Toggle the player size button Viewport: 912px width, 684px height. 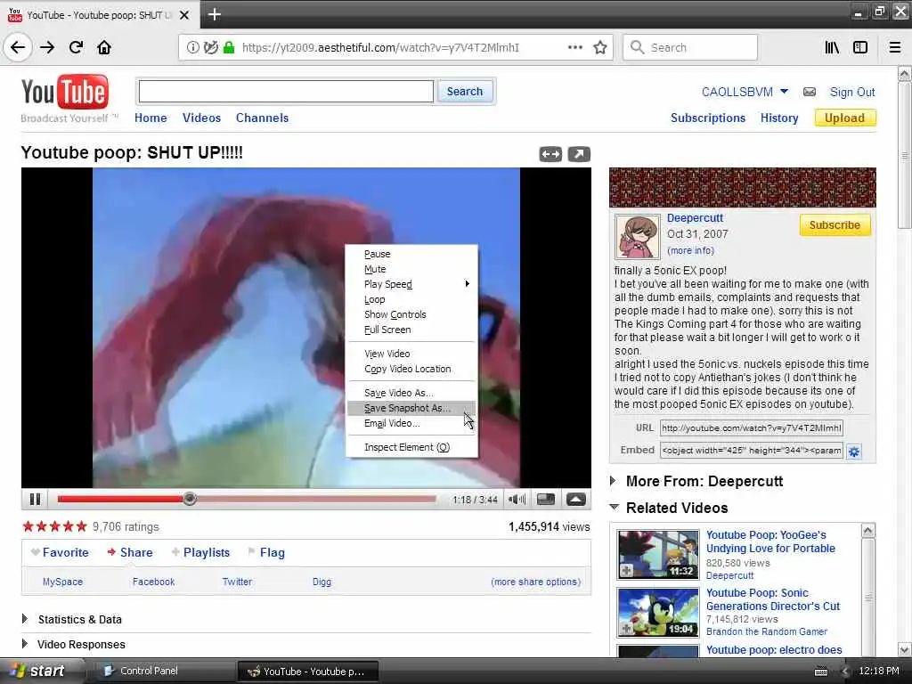(x=546, y=499)
